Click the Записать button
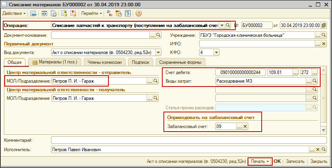The height and width of the screenshot is (168, 332). [x=295, y=161]
